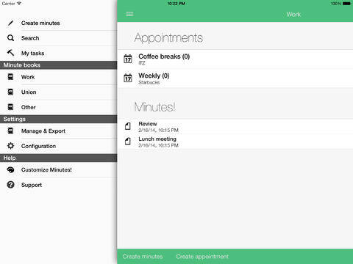
Task: Click the calendar icon of Coffee breaks
Action: pos(128,59)
